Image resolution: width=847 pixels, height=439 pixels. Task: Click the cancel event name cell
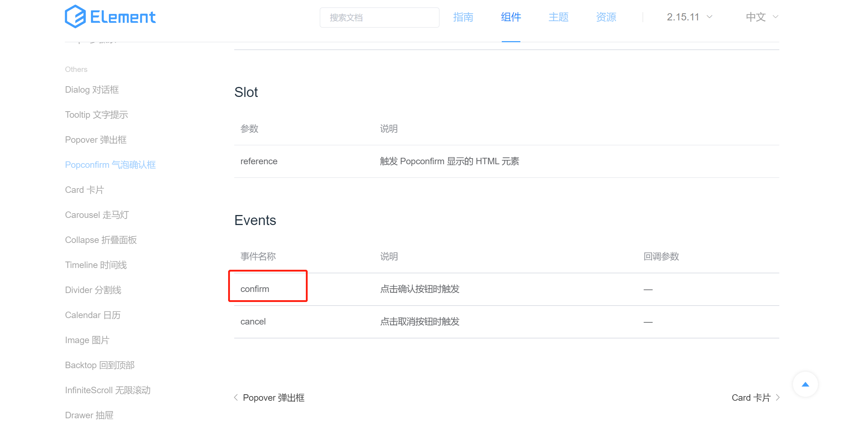click(253, 322)
